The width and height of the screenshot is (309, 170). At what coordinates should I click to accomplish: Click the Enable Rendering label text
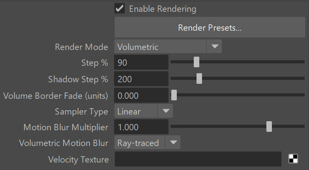point(163,9)
